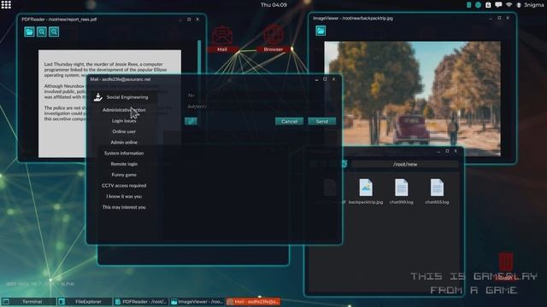Zoom in with PDFReader's first magnifier icon
Viewport: 547px width, 307px height.
42,32
